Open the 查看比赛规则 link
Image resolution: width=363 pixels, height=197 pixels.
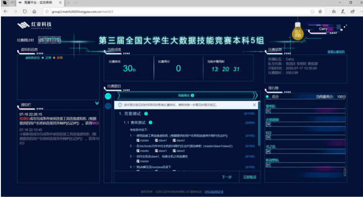pyautogui.click(x=336, y=52)
